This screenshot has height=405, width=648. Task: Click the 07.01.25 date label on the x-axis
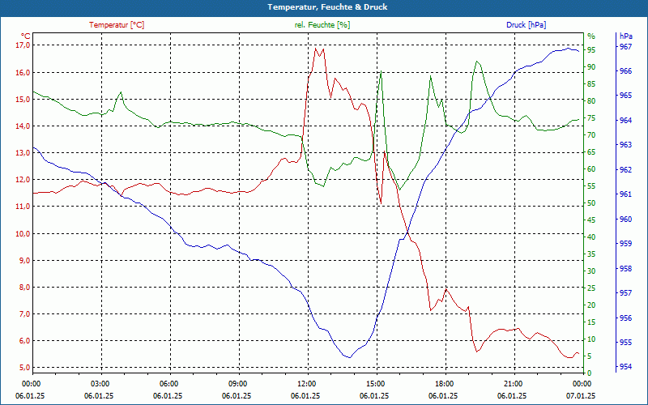pyautogui.click(x=581, y=395)
